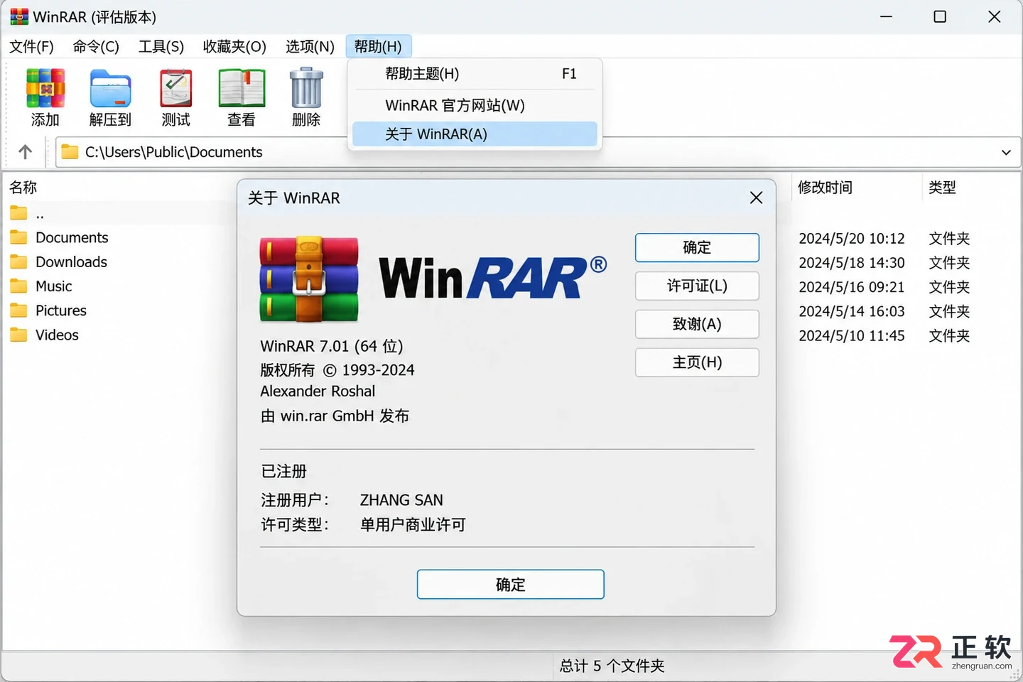
Task: Click the Downloads folder icon
Action: click(18, 261)
